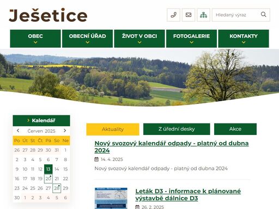The image size is (279, 209).
Task: Open the phone contact icon
Action: click(173, 15)
